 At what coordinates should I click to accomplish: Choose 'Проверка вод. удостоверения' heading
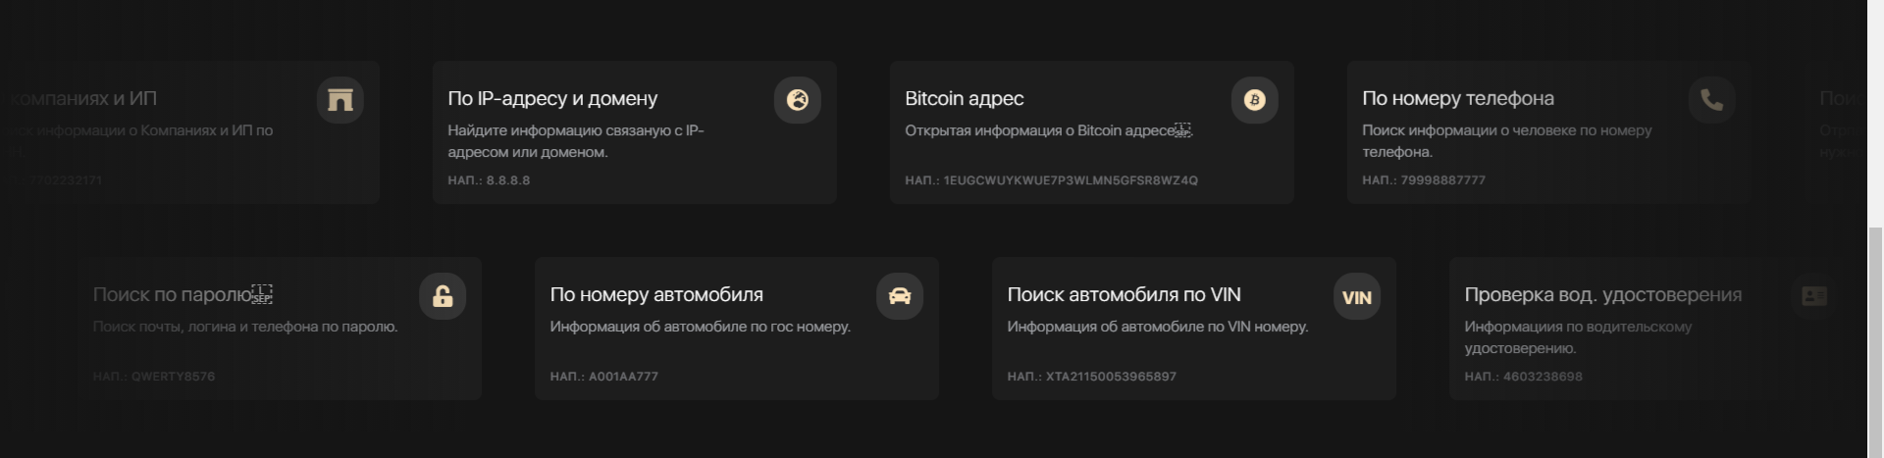coord(1602,294)
